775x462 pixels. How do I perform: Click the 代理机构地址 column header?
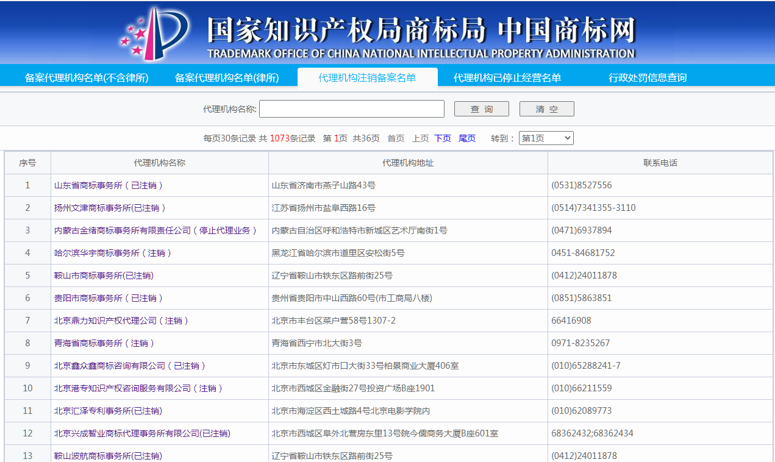pyautogui.click(x=408, y=163)
